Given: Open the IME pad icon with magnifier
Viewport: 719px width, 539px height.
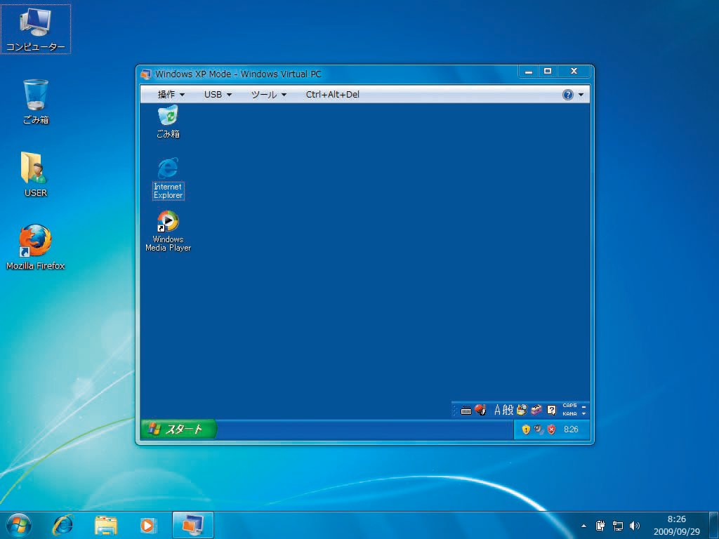Looking at the screenshot, I should click(522, 410).
